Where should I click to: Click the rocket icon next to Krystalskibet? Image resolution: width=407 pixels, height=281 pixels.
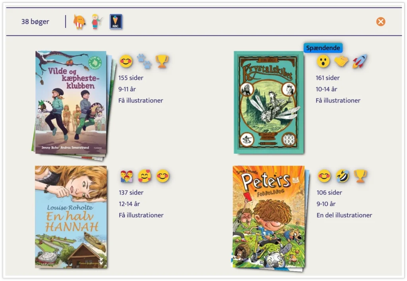(x=360, y=61)
